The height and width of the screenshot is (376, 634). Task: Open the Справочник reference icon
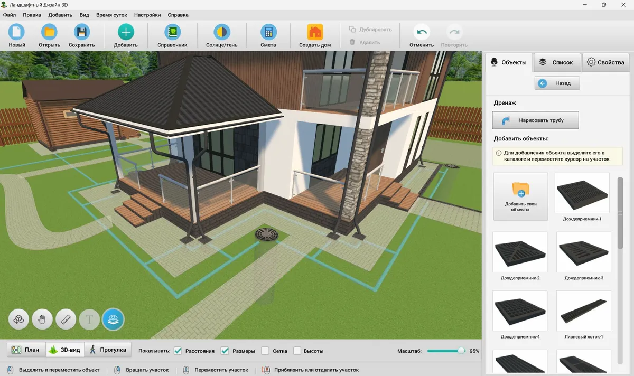tap(172, 32)
